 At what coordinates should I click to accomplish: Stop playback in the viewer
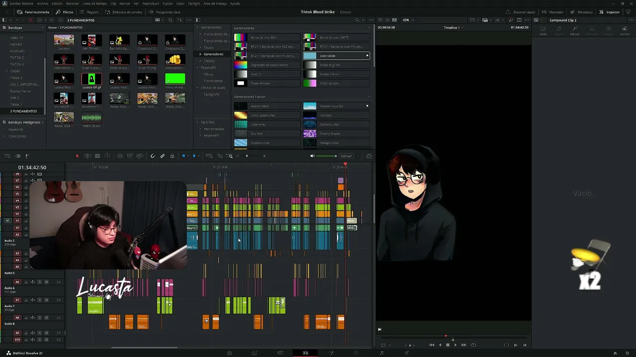(448, 345)
